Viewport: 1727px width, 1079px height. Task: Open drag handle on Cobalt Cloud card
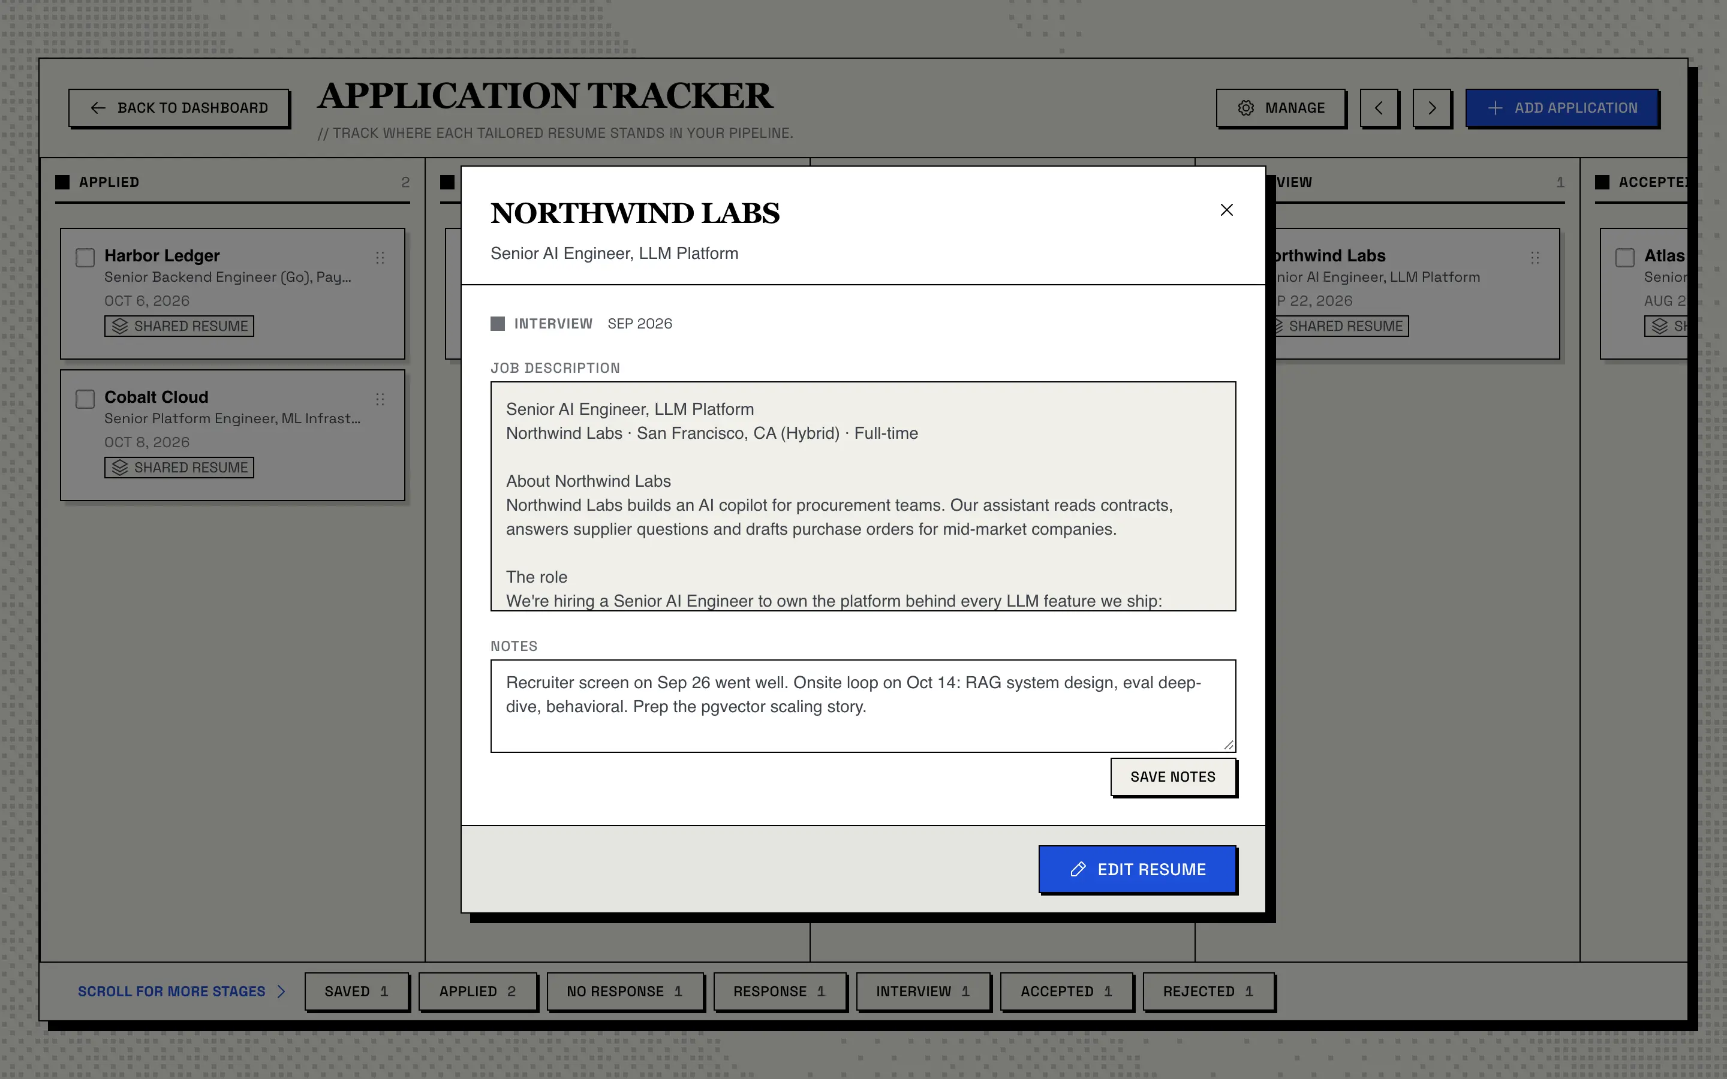point(380,399)
